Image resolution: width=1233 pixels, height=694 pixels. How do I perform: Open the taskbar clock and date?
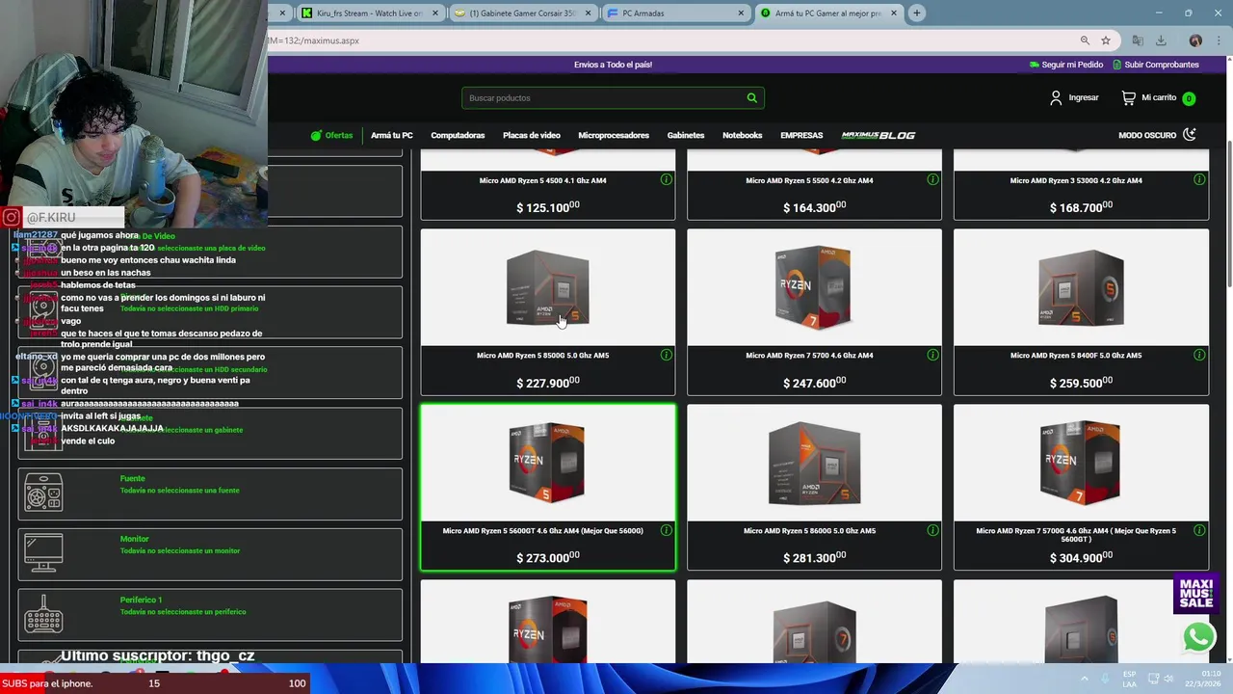click(1203, 679)
